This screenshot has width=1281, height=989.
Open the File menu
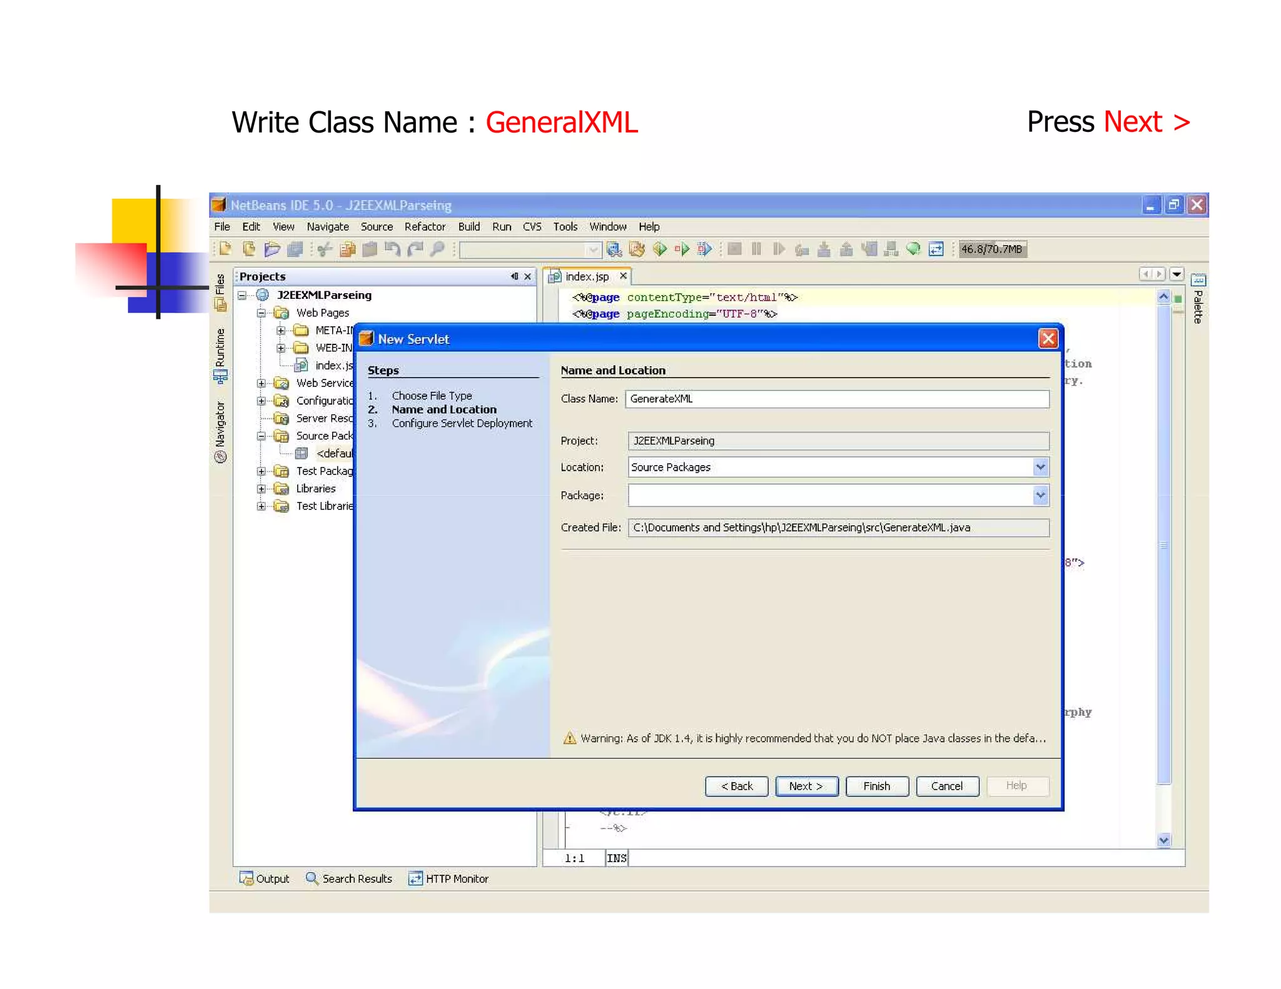222,226
